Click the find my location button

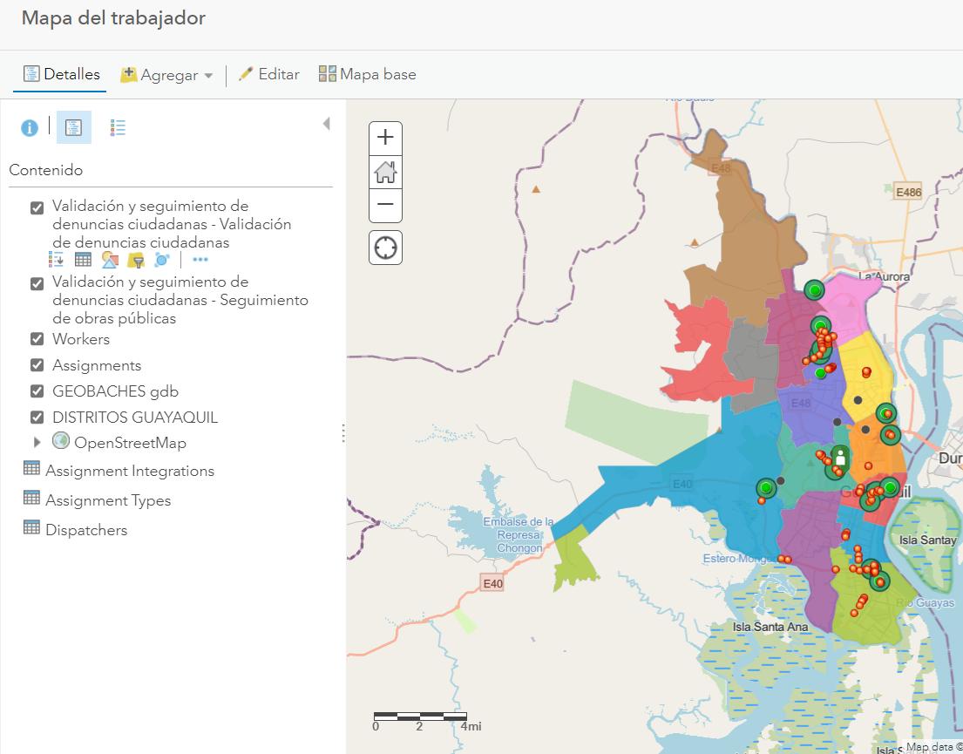pyautogui.click(x=385, y=248)
